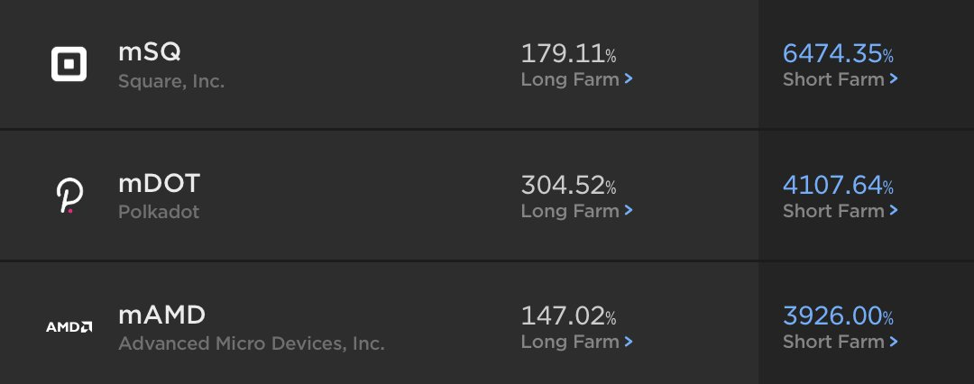Click the Advanced Micro Devices, Inc. subtitle
The height and width of the screenshot is (384, 974).
point(252,343)
